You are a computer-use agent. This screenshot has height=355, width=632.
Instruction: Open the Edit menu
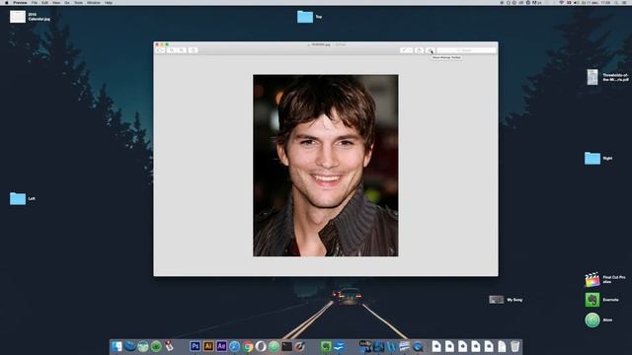[44, 2]
